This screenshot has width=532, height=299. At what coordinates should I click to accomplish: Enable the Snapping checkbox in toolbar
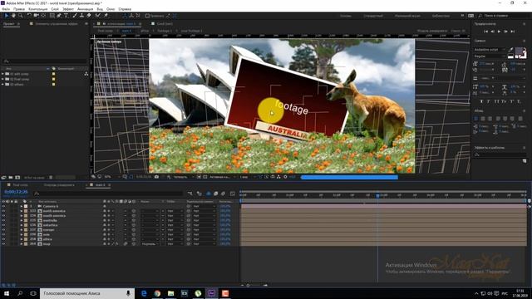coord(147,16)
